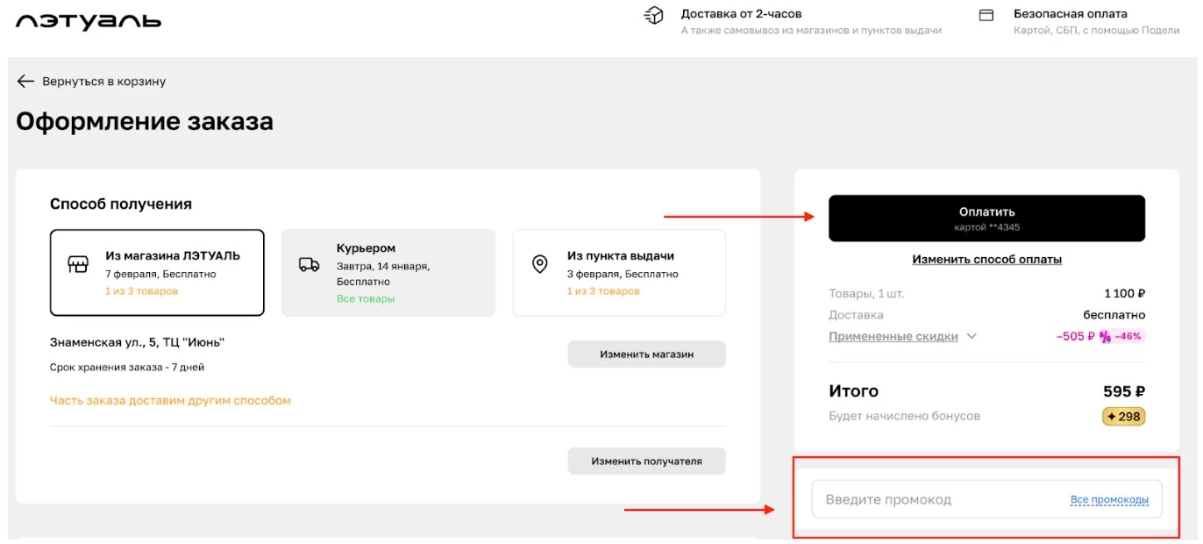The width and height of the screenshot is (1203, 544).
Task: Select the Из магазина ЛЭТУАЛЬ pickup option
Action: pyautogui.click(x=158, y=273)
